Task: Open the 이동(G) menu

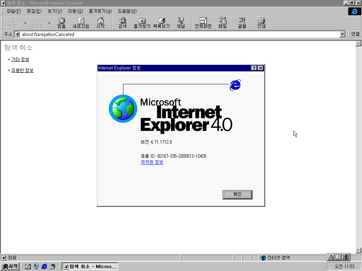Action: (75, 11)
